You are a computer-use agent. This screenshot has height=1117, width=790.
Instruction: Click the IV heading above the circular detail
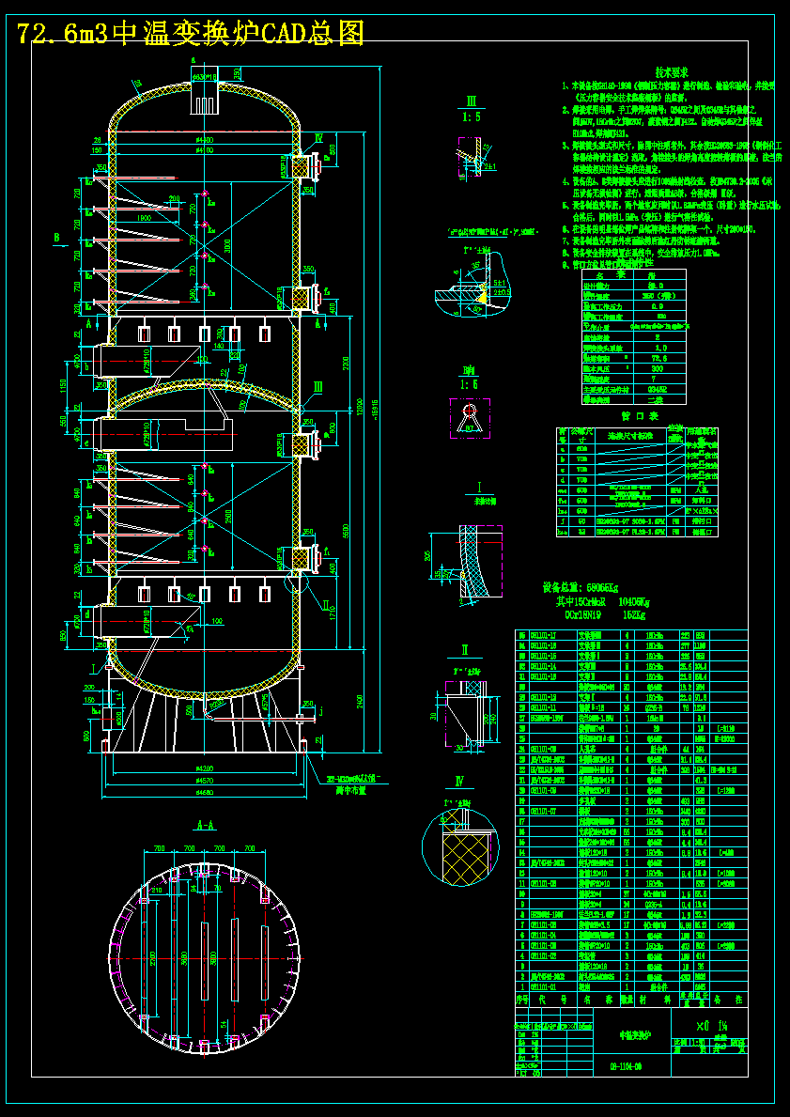pos(459,782)
